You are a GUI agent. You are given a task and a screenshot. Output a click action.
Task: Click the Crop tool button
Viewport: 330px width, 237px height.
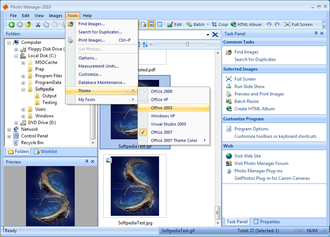tap(220, 25)
